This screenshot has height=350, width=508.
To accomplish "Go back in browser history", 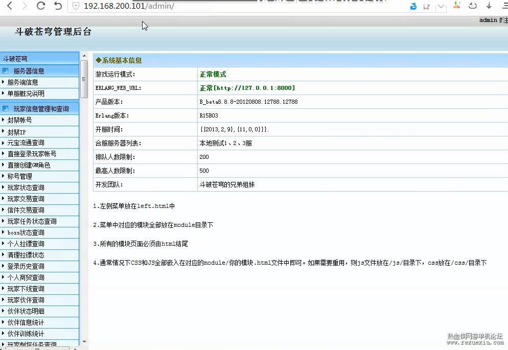I will pyautogui.click(x=10, y=6).
